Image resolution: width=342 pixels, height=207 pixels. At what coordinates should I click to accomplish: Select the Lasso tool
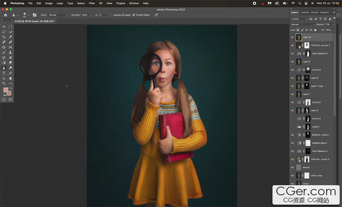4,32
